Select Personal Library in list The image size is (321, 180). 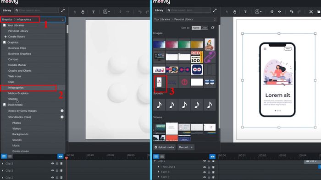[x=18, y=31]
